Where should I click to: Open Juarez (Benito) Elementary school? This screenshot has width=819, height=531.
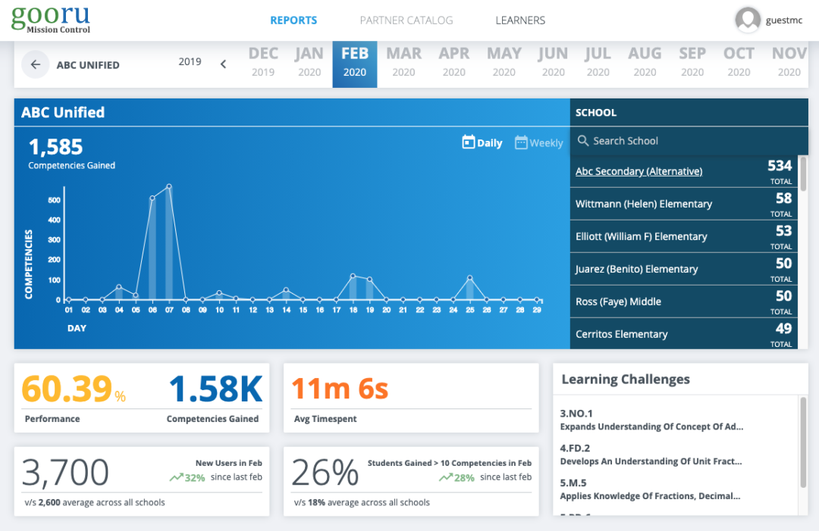tap(684, 269)
